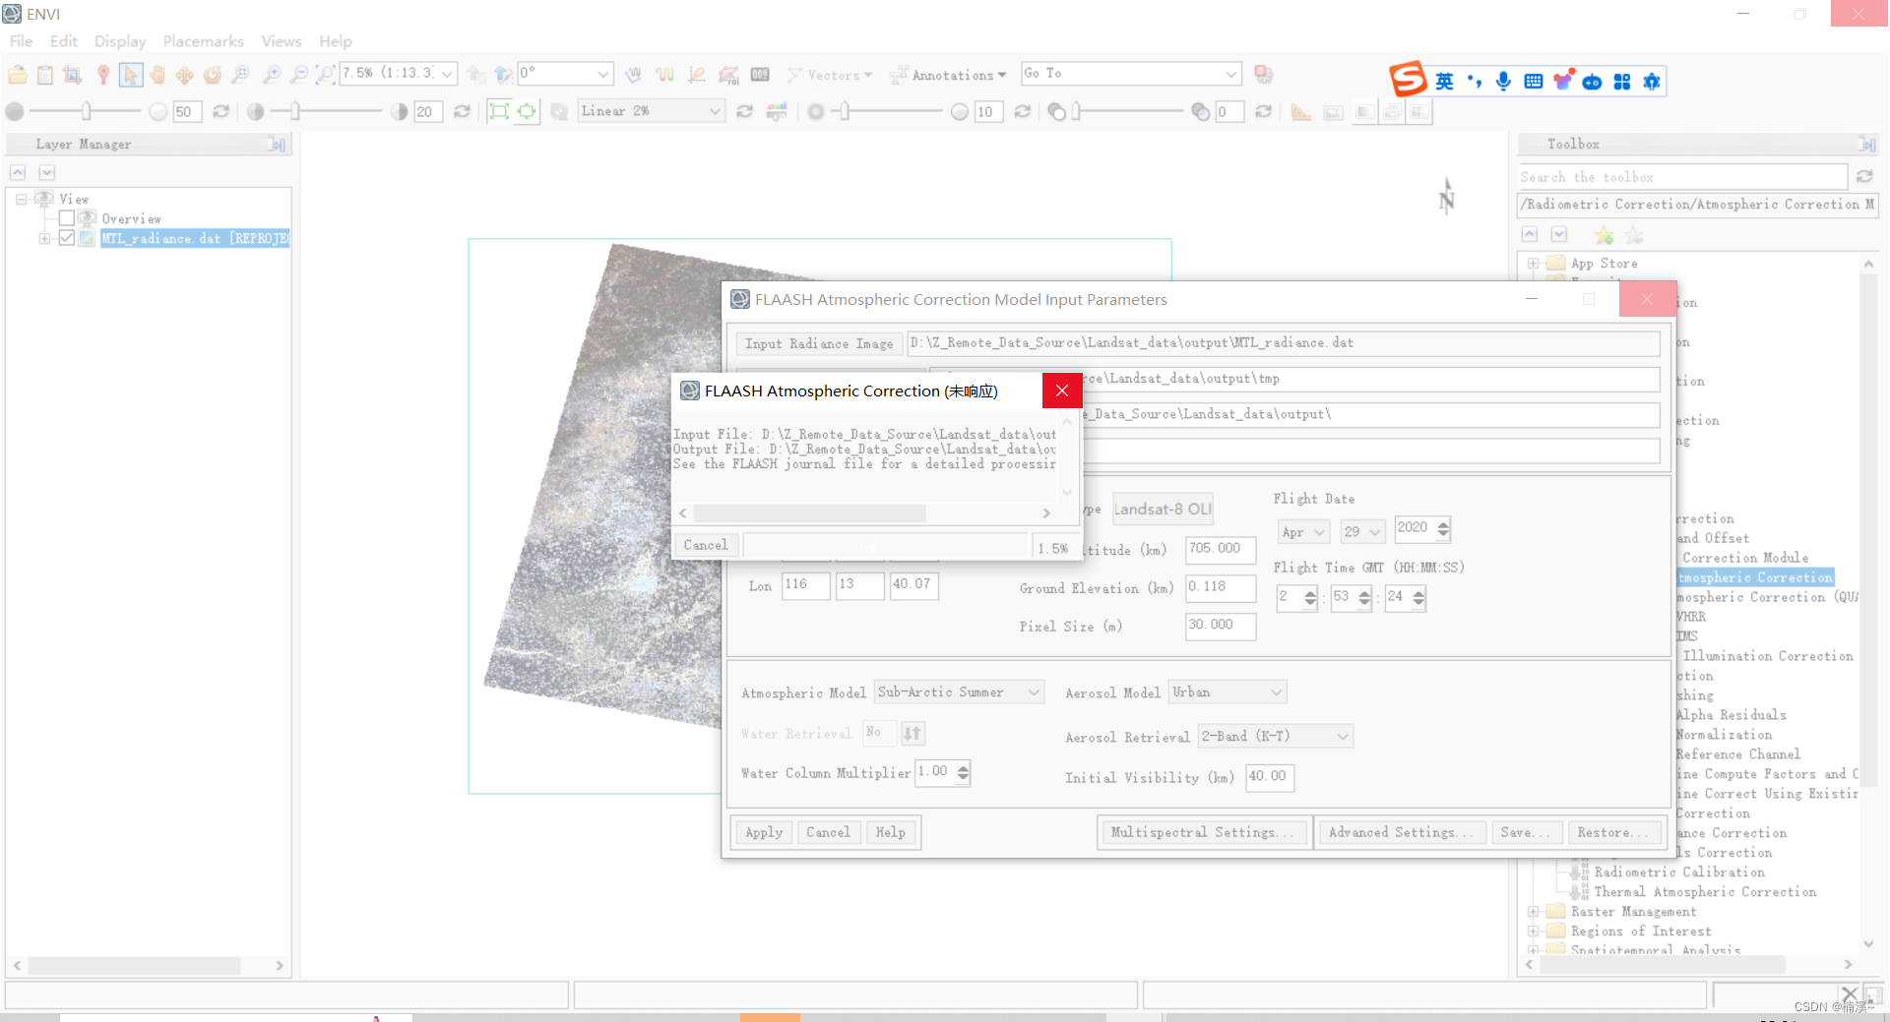This screenshot has height=1022, width=1890.
Task: Collapse the View tree node
Action: tap(21, 199)
